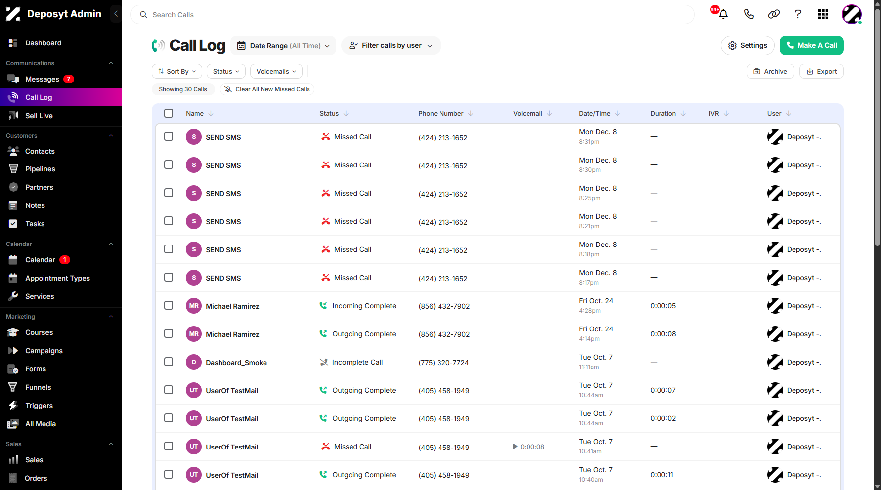The image size is (881, 490).
Task: Open the Status filter dropdown
Action: (x=226, y=71)
